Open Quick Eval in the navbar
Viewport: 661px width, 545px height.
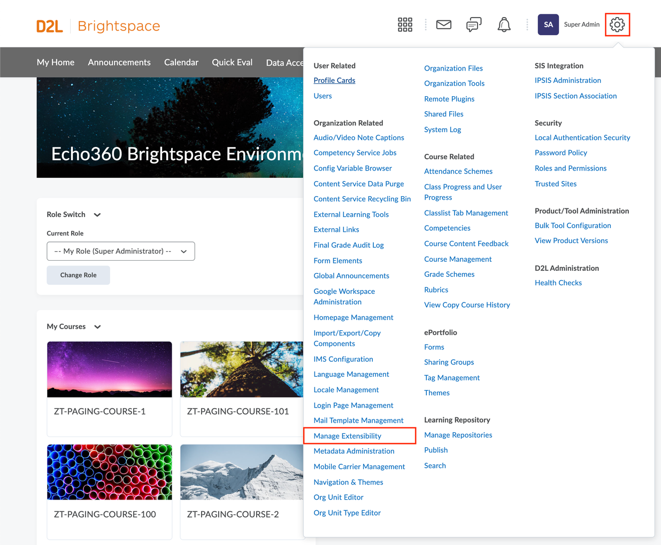click(232, 63)
